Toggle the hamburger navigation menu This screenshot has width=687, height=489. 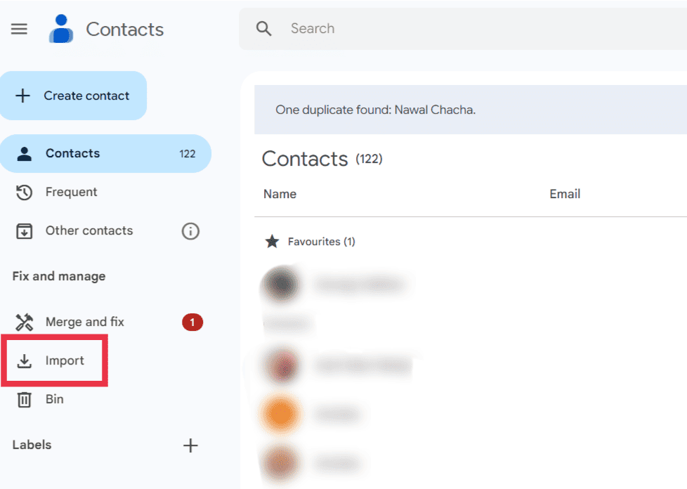19,29
